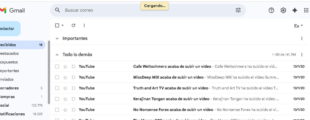
Task: Open No Nonsense Forex video email
Action: [180, 110]
